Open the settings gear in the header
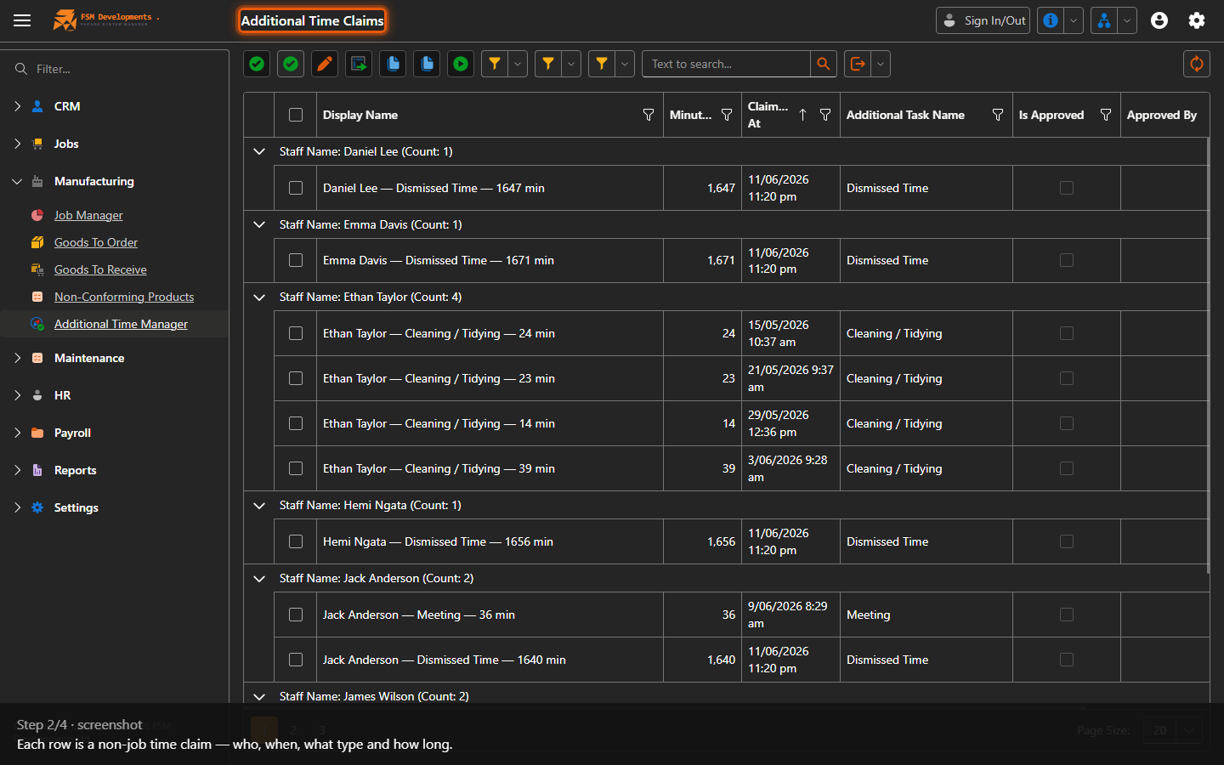Image resolution: width=1224 pixels, height=765 pixels. [1197, 20]
